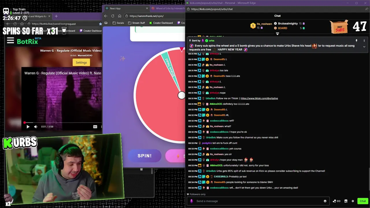Click the SPIN! button
The height and width of the screenshot is (208, 370).
145,156
